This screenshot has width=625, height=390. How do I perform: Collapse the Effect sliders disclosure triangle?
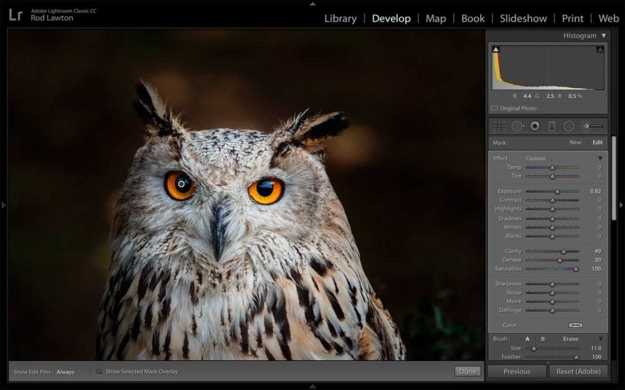pyautogui.click(x=600, y=158)
